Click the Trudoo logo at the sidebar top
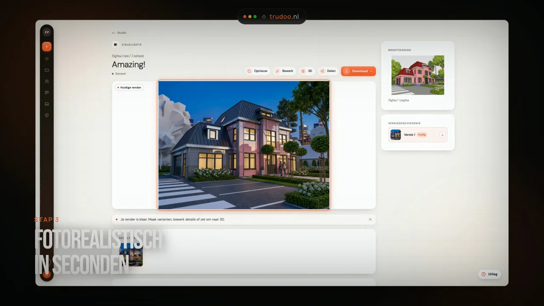The height and width of the screenshot is (306, 544). (x=47, y=32)
